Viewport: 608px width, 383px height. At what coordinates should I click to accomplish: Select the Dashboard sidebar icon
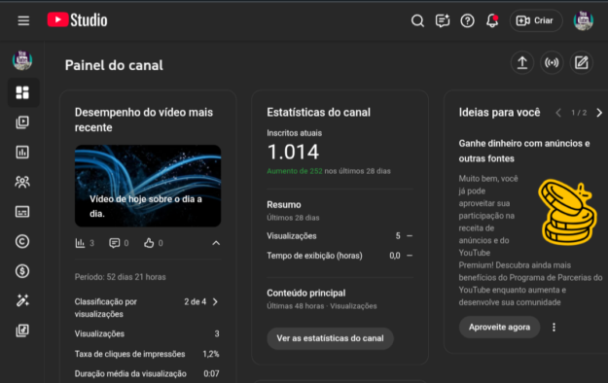pos(22,92)
